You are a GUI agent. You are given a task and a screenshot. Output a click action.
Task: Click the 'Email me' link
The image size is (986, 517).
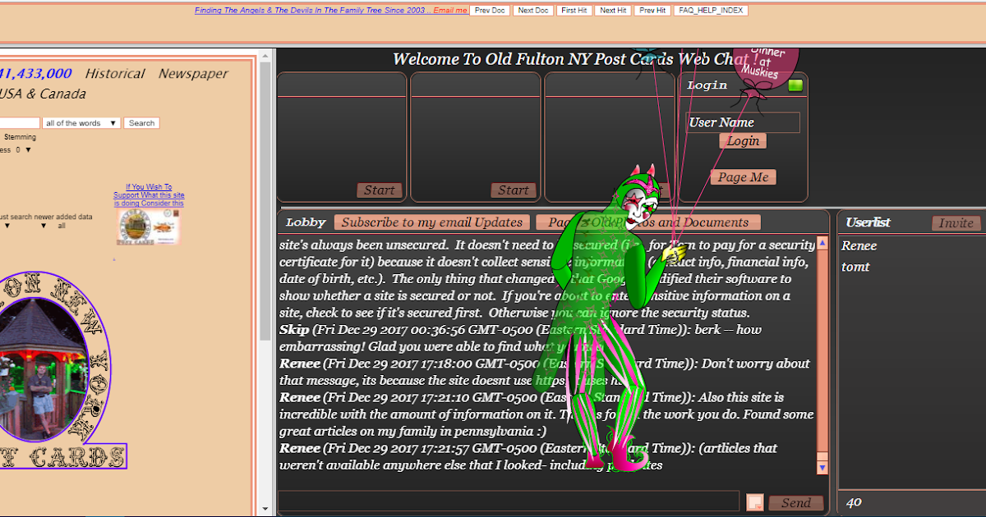pos(450,11)
